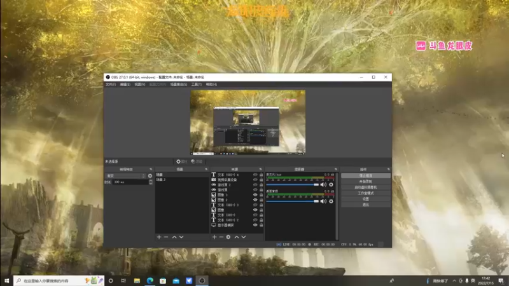The image size is (509, 286).
Task: Open 帮助(H) menu
Action: point(211,85)
